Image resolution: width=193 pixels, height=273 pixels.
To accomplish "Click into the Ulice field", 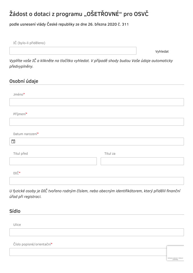I will pyautogui.click(x=96, y=232).
